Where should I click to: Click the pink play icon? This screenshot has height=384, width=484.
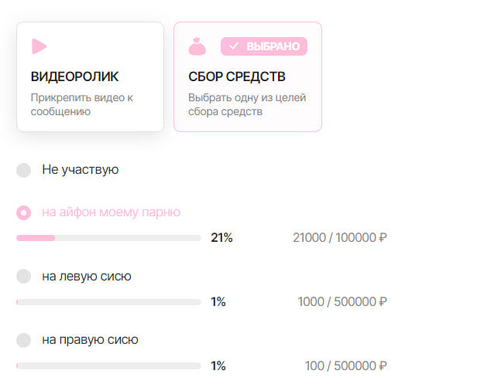(x=39, y=46)
